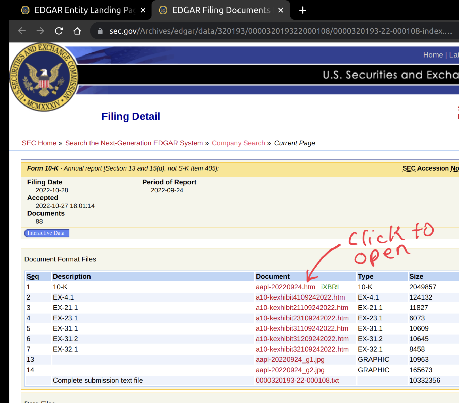Click the Document Format Files heading
Viewport: 459px width, 403px height.
60,259
